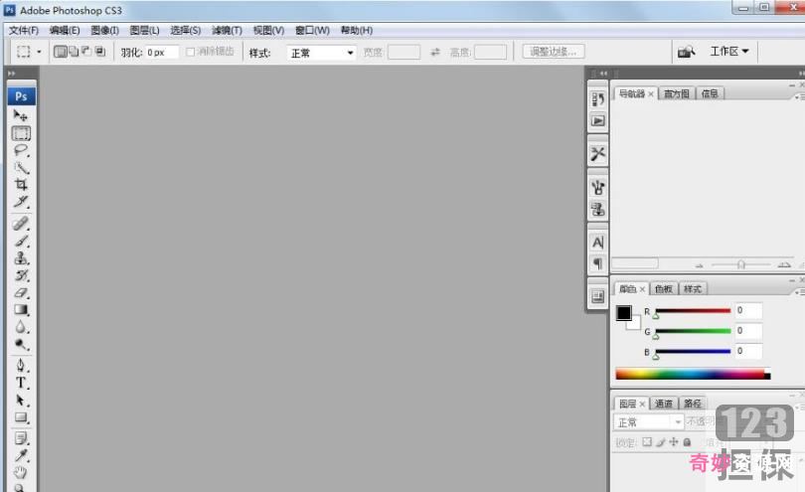Click the black foreground color swatch
This screenshot has width=805, height=492.
point(623,313)
